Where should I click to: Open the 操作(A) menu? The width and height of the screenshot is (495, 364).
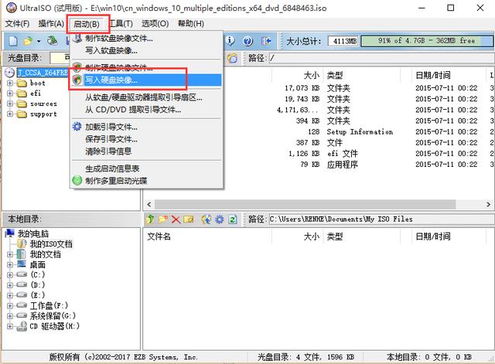click(51, 24)
